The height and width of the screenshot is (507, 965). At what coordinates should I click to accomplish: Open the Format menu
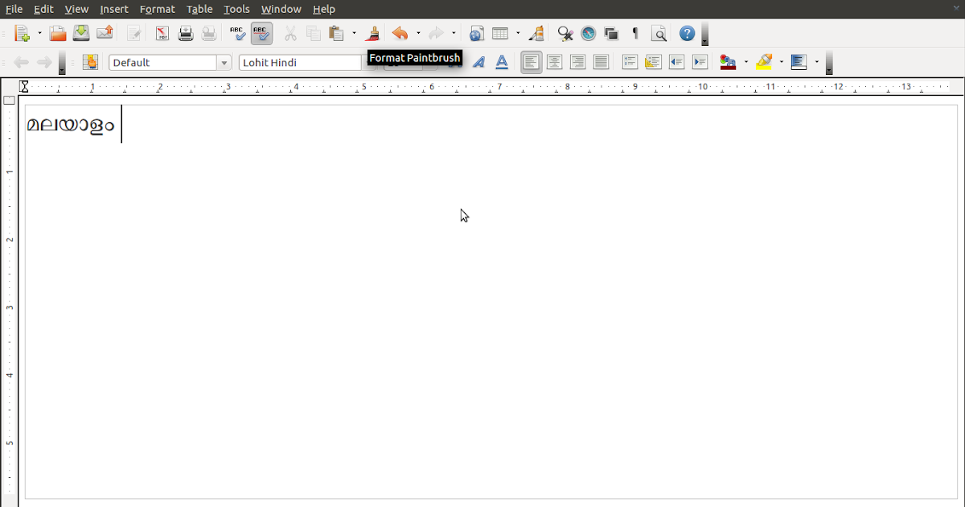[x=157, y=9]
